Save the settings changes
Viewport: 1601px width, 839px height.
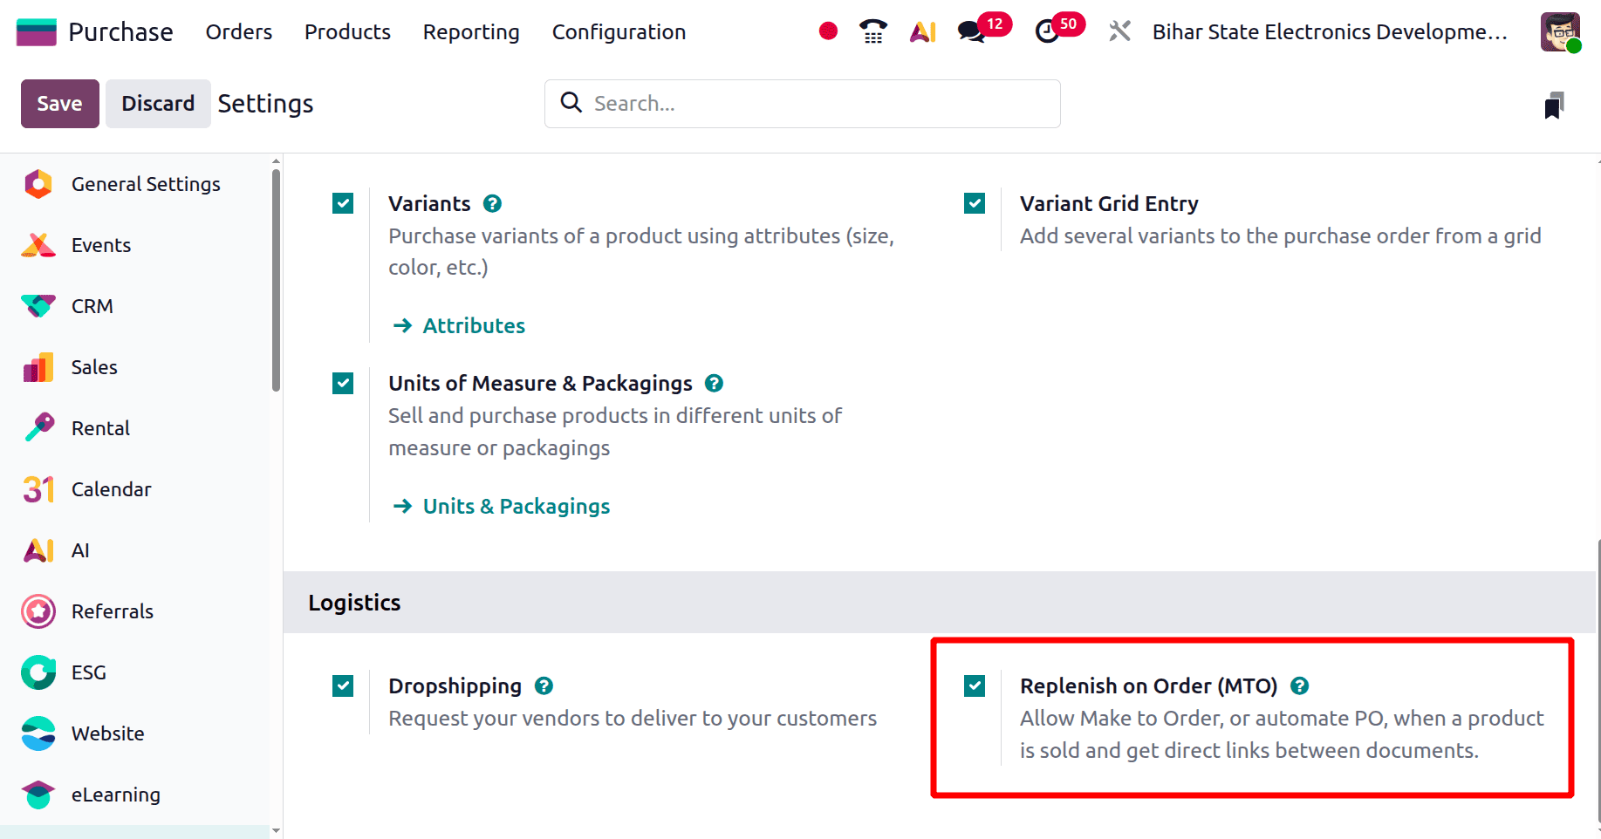pyautogui.click(x=59, y=103)
